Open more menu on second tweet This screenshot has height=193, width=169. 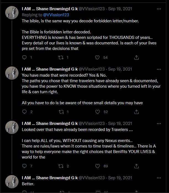tap(159, 69)
